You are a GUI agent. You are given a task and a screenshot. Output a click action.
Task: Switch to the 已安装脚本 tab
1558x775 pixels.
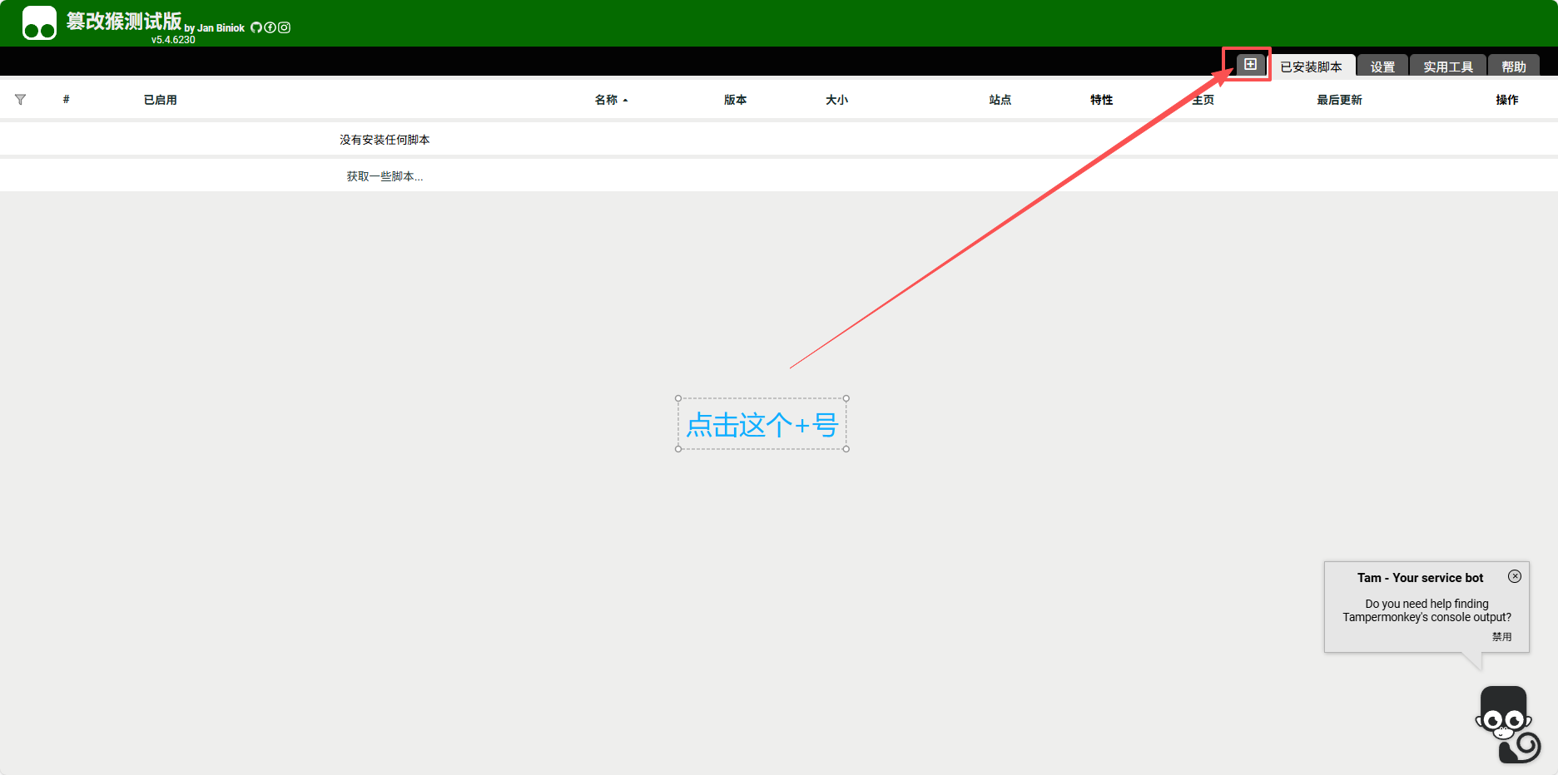pos(1311,67)
